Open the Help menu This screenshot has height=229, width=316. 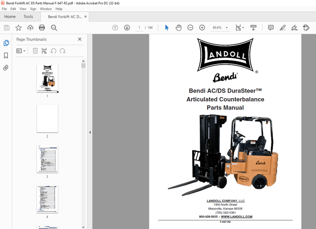tap(59, 9)
